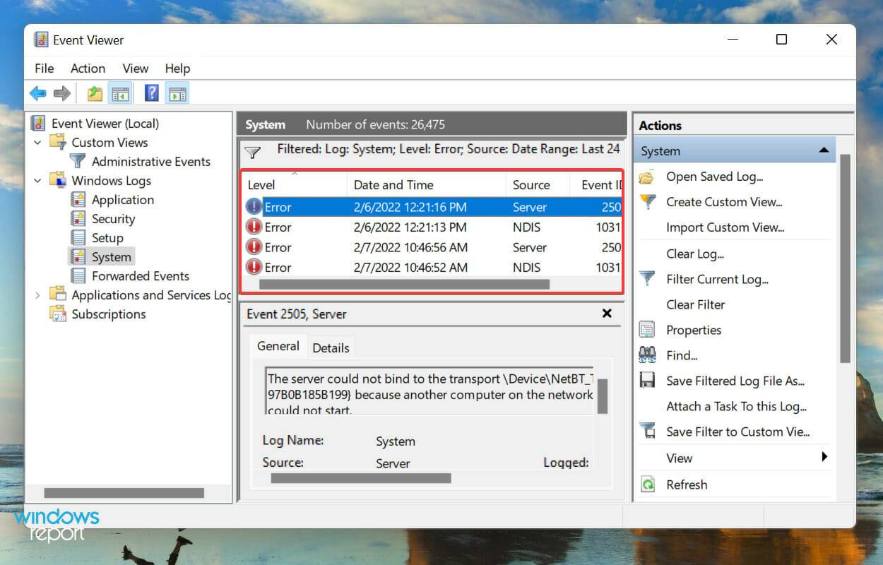Screen dimensions: 883x565
Task: Click the Help question mark icon
Action: click(x=150, y=93)
